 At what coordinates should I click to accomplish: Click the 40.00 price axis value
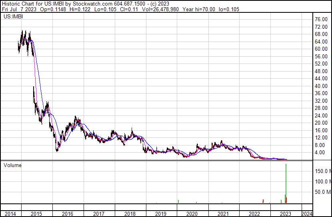321,86
